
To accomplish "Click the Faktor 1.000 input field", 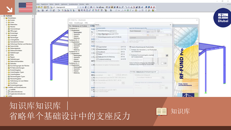I will (x=164, y=63).
